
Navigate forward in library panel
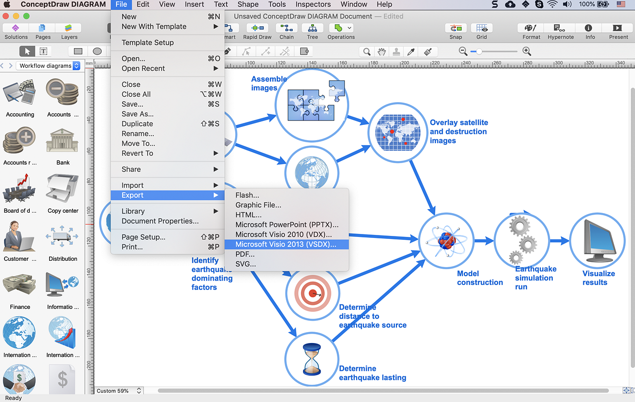pyautogui.click(x=10, y=65)
